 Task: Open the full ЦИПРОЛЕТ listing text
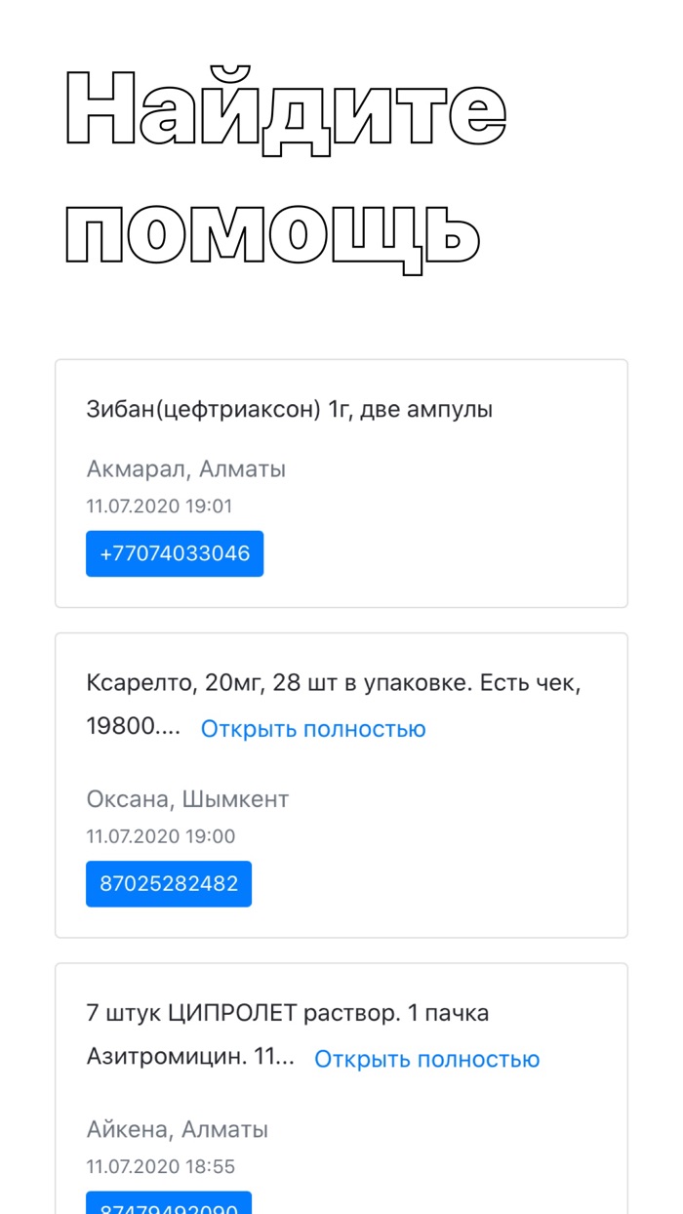(426, 1059)
